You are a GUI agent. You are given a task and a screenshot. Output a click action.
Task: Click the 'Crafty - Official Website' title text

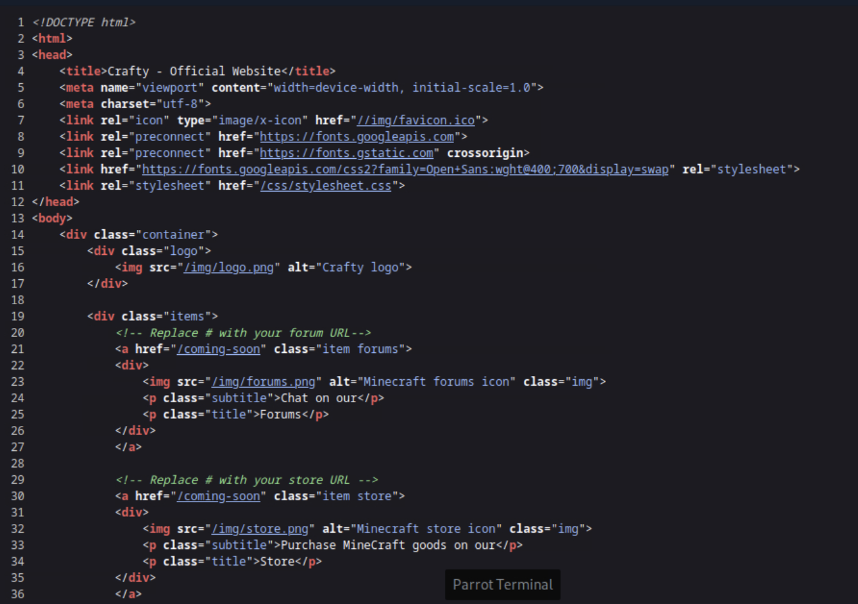click(194, 71)
